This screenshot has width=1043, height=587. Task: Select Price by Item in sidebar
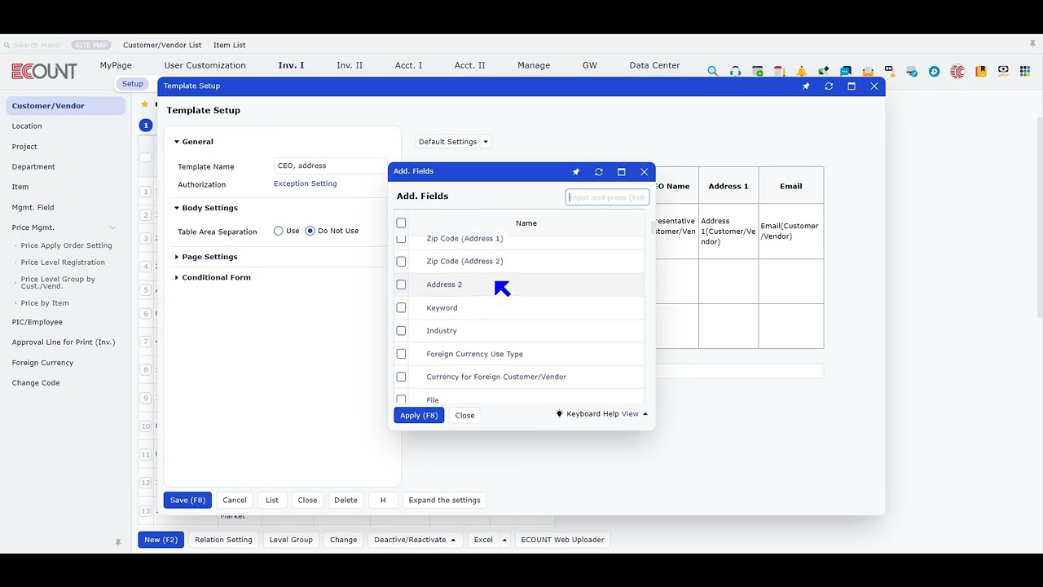tap(45, 303)
